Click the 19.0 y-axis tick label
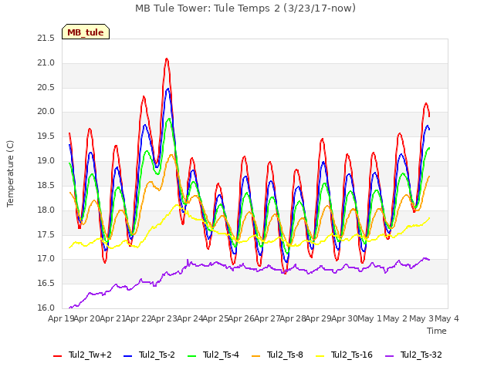The image size is (494, 370). pos(46,161)
